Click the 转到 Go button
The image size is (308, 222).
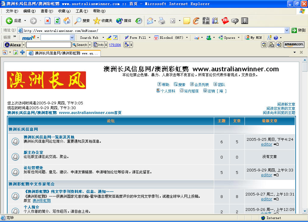(298, 30)
